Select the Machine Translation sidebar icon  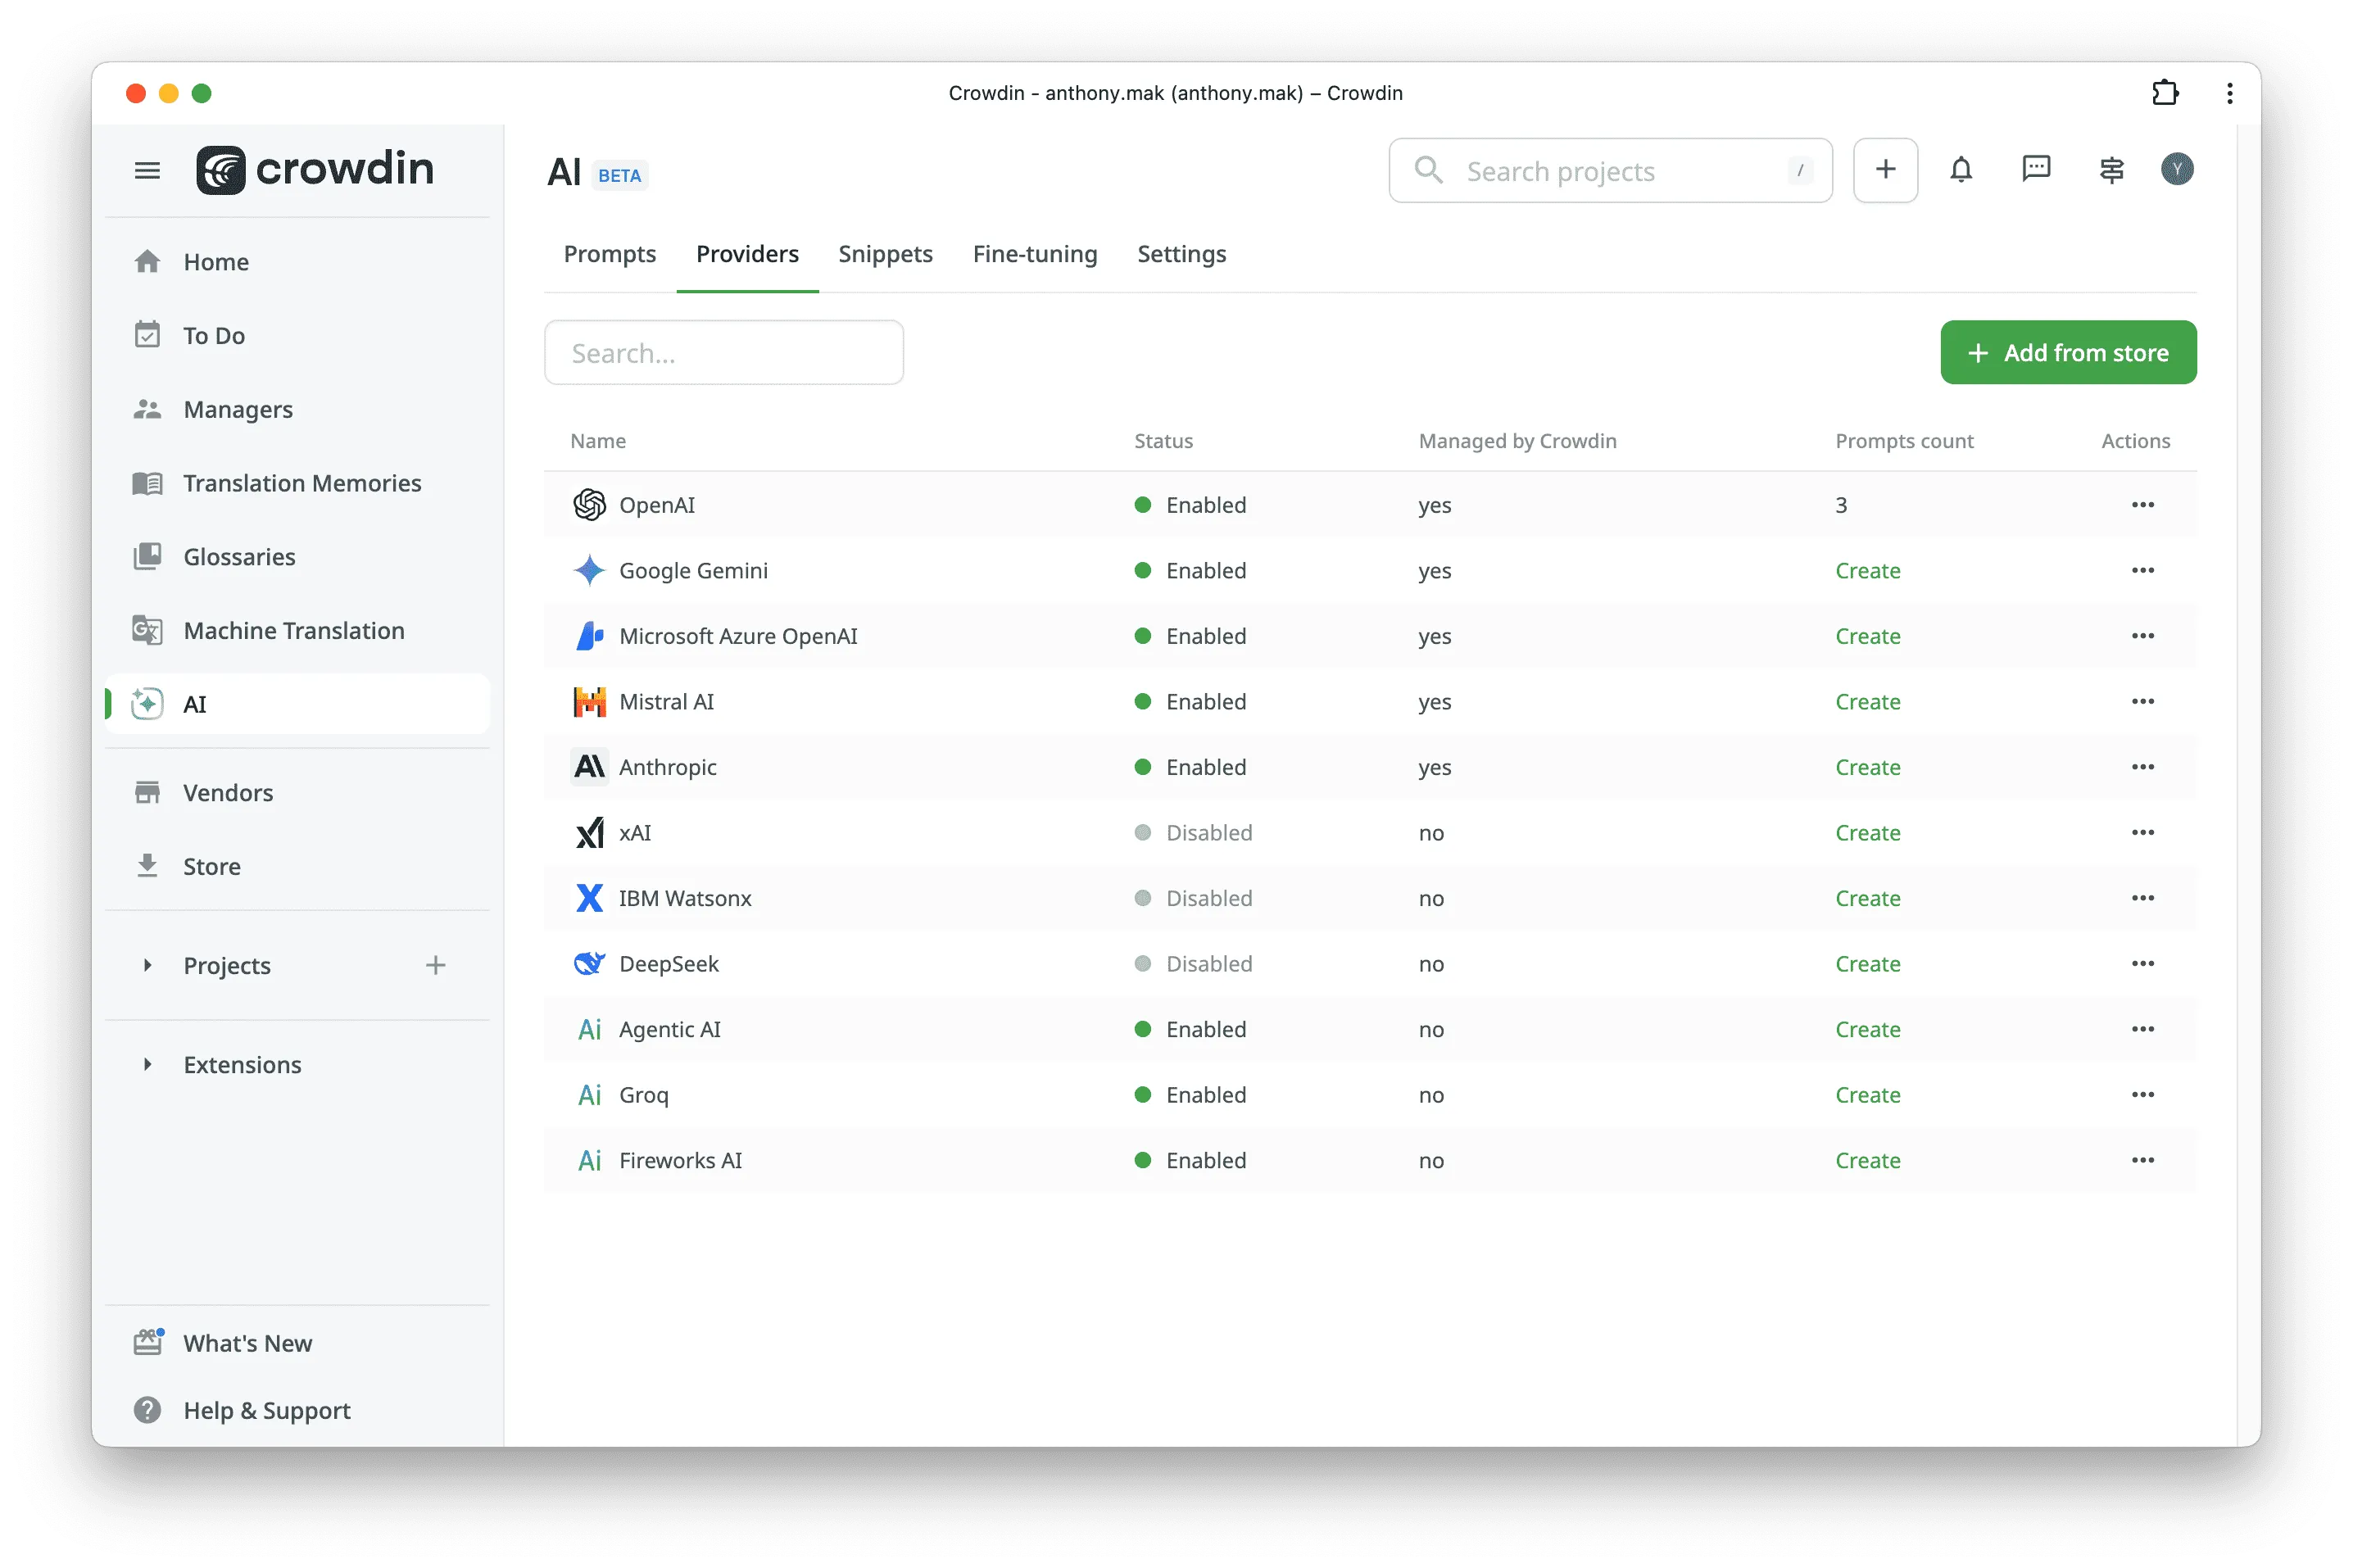(147, 630)
